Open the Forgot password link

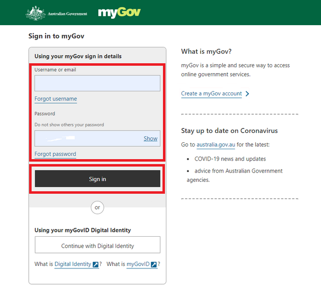(x=55, y=154)
